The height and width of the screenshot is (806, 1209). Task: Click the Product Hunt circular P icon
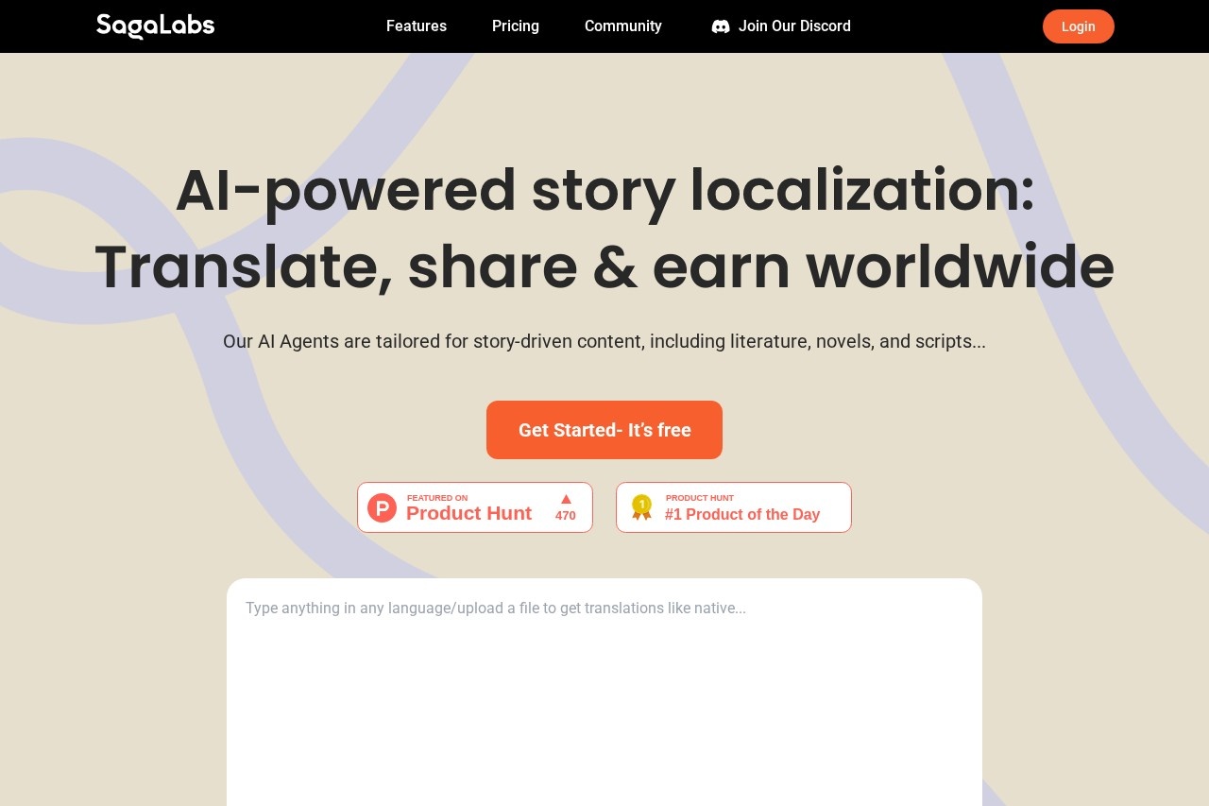click(x=383, y=507)
